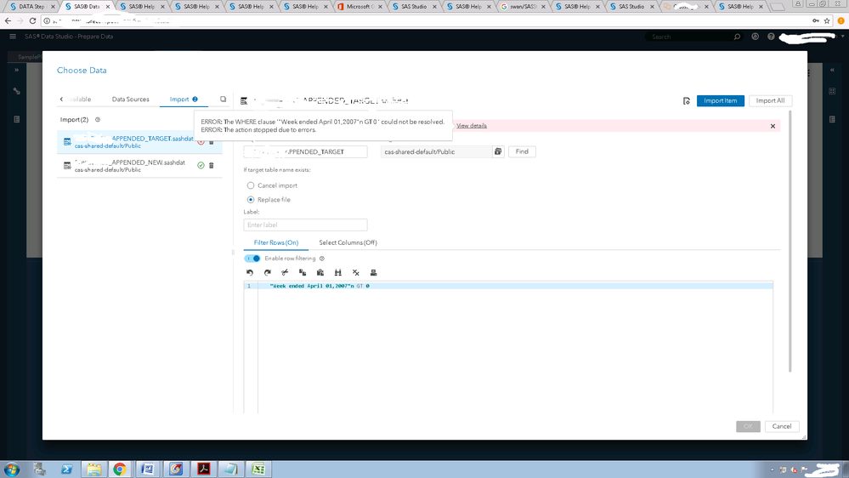Image resolution: width=849 pixels, height=478 pixels.
Task: Click the recent items icon in header
Action: coord(755,37)
